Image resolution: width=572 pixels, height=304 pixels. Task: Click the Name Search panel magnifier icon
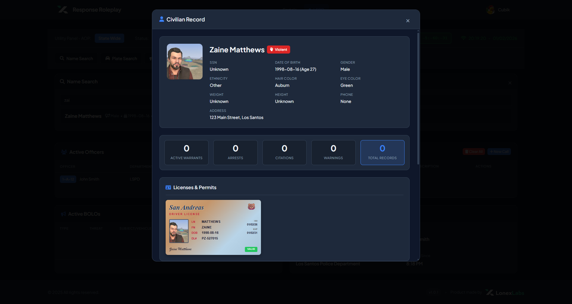[62, 82]
